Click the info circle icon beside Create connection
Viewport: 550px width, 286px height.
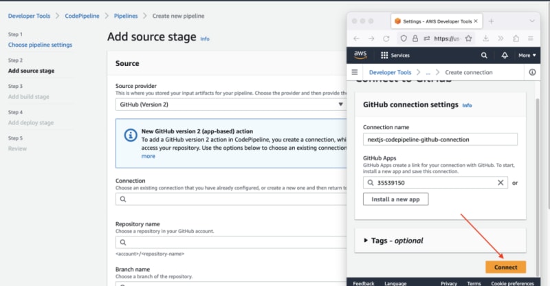click(x=532, y=72)
